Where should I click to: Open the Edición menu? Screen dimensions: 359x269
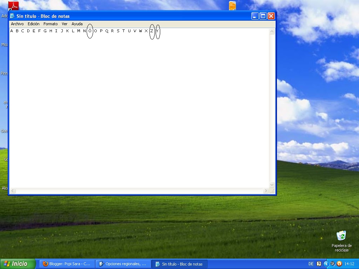33,24
